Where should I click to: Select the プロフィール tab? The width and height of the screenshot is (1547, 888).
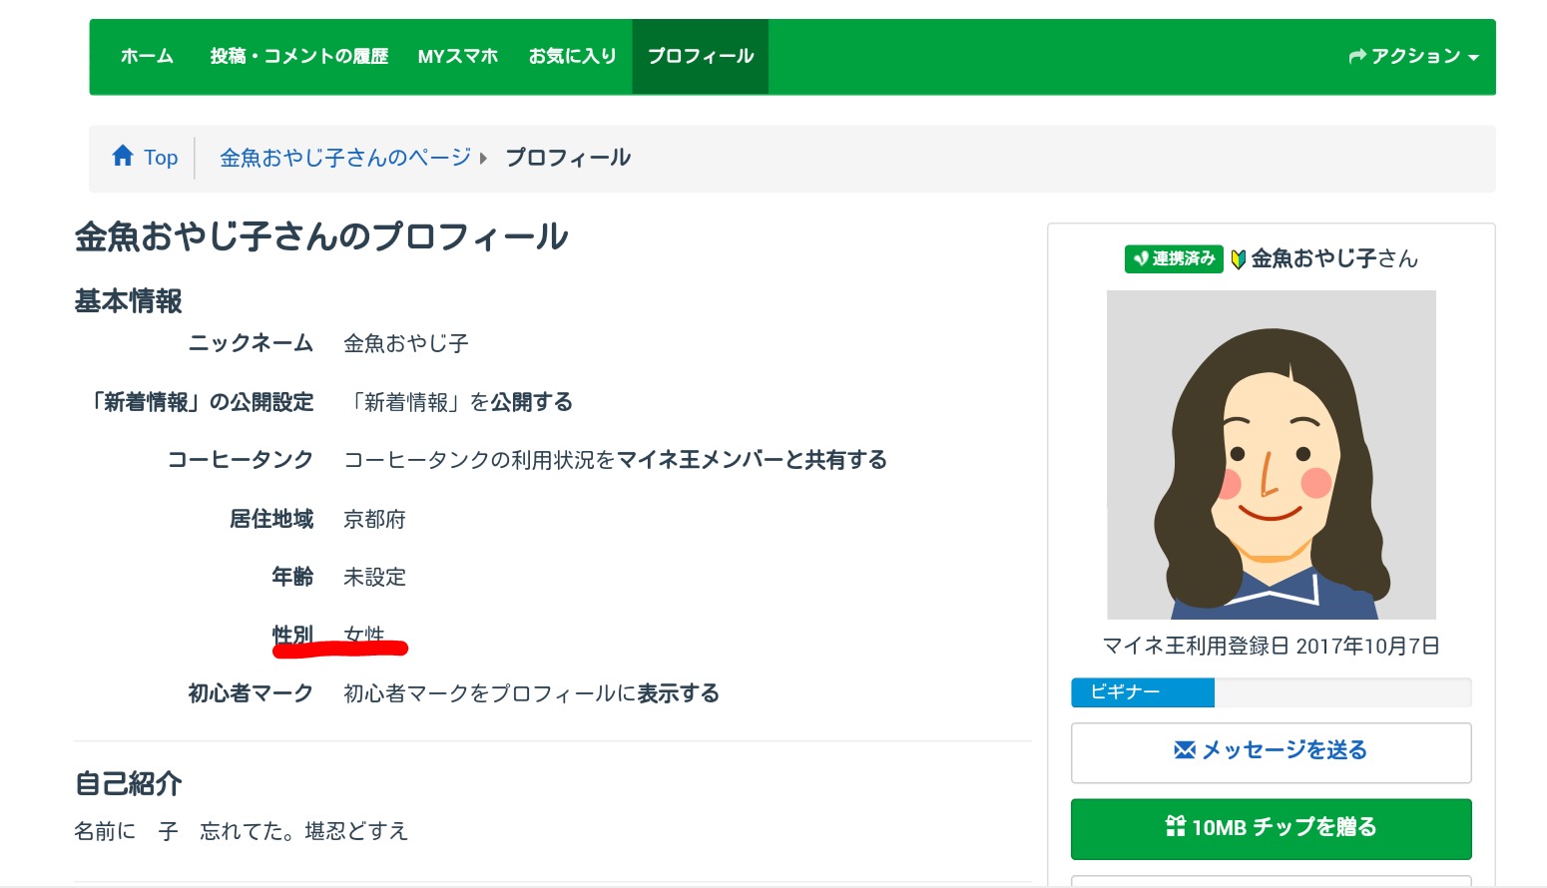click(x=700, y=57)
